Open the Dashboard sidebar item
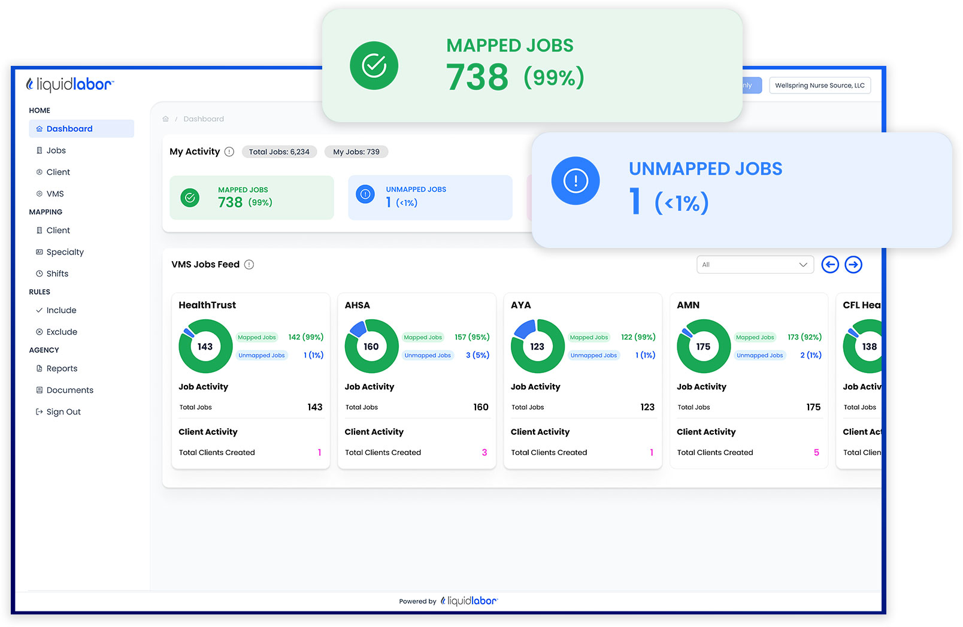 81,129
